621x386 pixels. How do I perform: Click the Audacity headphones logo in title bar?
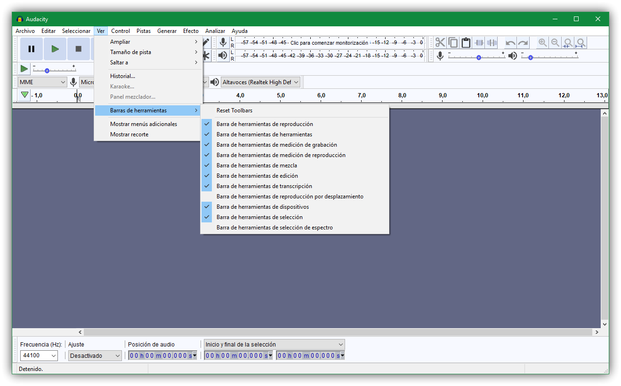pos(20,19)
